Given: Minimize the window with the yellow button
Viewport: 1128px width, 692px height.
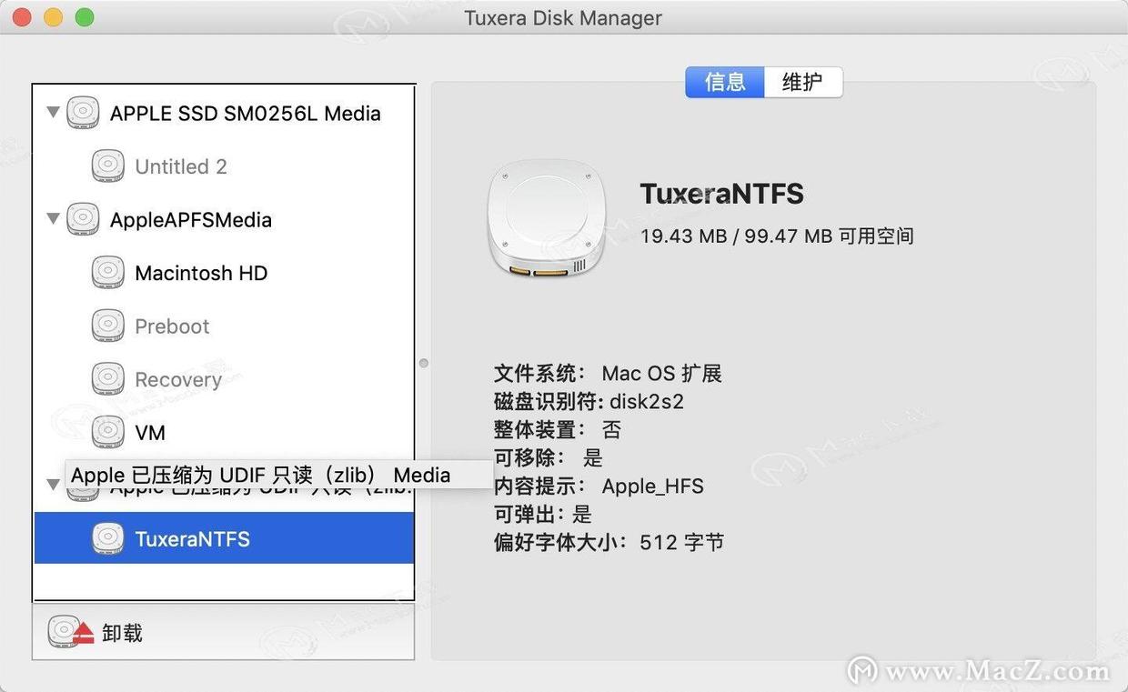Looking at the screenshot, I should pyautogui.click(x=54, y=17).
